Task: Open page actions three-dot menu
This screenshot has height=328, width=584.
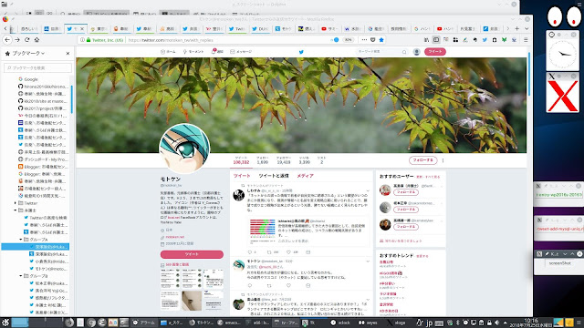Action: tap(364, 40)
